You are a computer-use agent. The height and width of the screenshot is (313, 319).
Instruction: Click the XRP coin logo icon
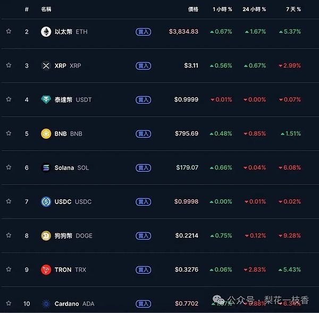tap(46, 65)
